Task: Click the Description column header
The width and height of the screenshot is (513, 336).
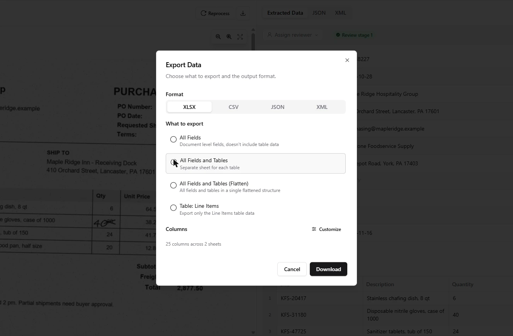Action: click(406, 284)
